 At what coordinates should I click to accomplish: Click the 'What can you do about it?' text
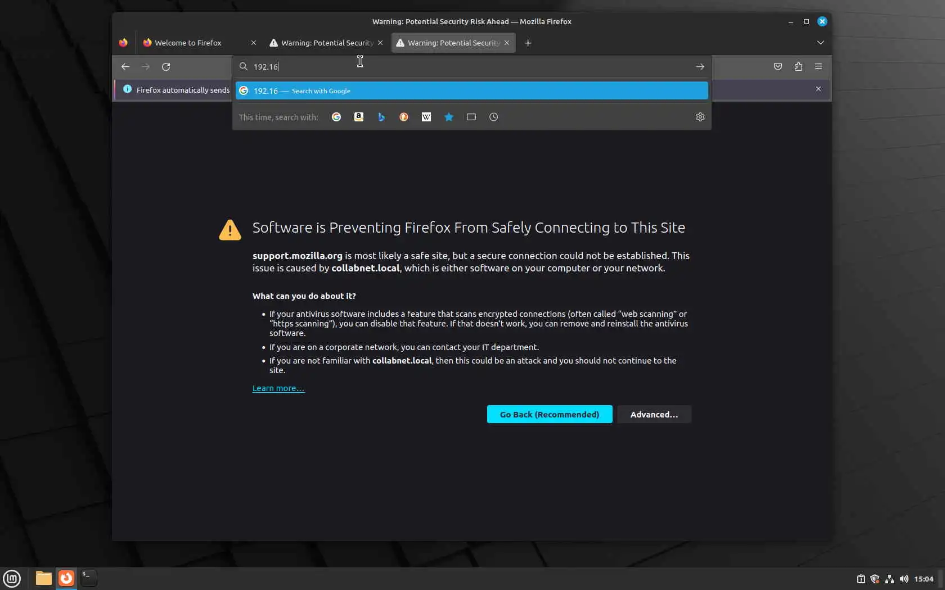click(x=304, y=296)
